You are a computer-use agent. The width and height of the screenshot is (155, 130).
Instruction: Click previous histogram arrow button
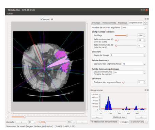tap(97, 117)
